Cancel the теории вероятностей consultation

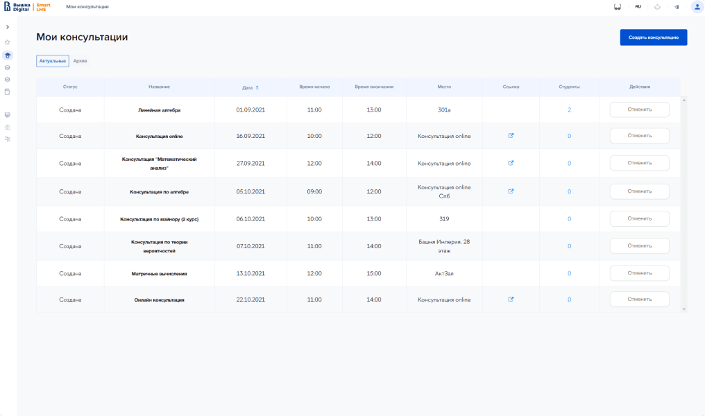coord(639,245)
